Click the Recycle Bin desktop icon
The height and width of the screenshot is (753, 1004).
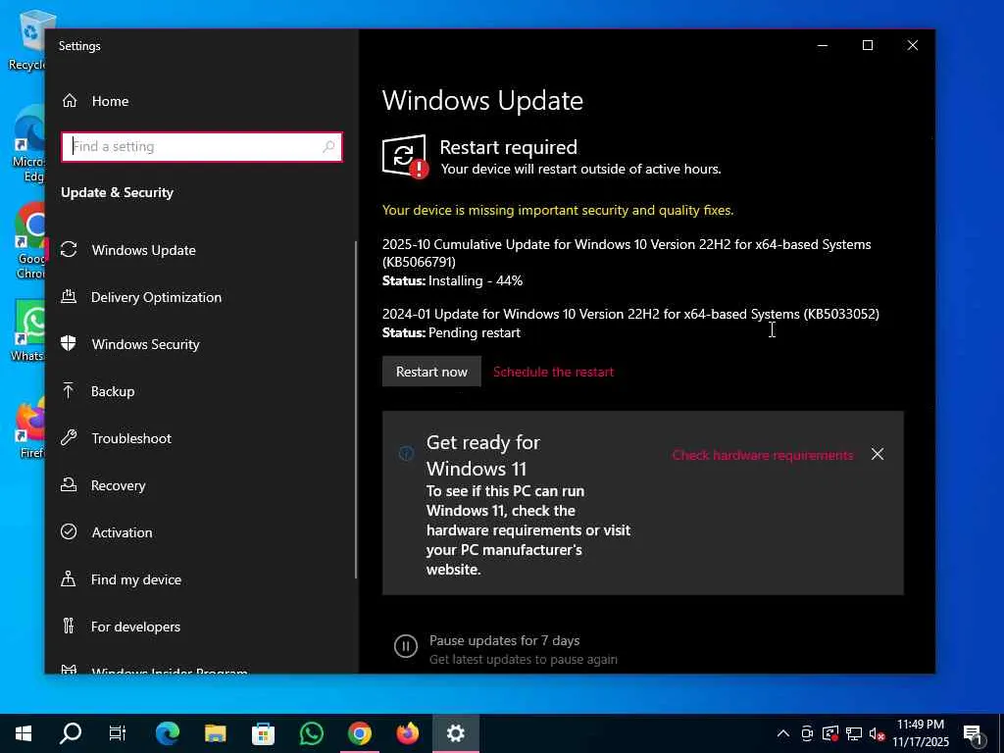coord(26,39)
